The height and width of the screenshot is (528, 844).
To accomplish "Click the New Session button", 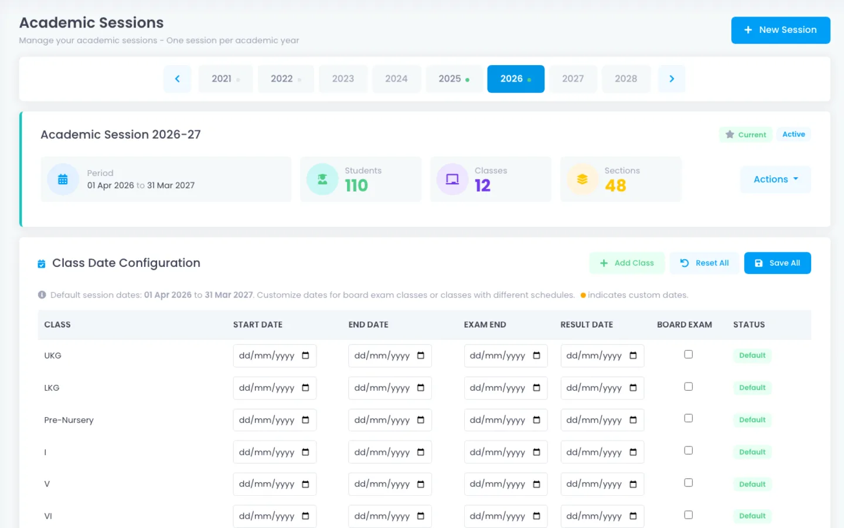I will (x=781, y=30).
